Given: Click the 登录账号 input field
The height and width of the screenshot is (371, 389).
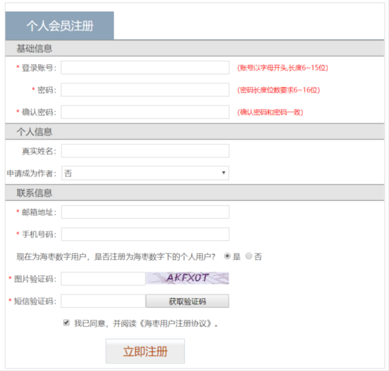Looking at the screenshot, I should 145,67.
